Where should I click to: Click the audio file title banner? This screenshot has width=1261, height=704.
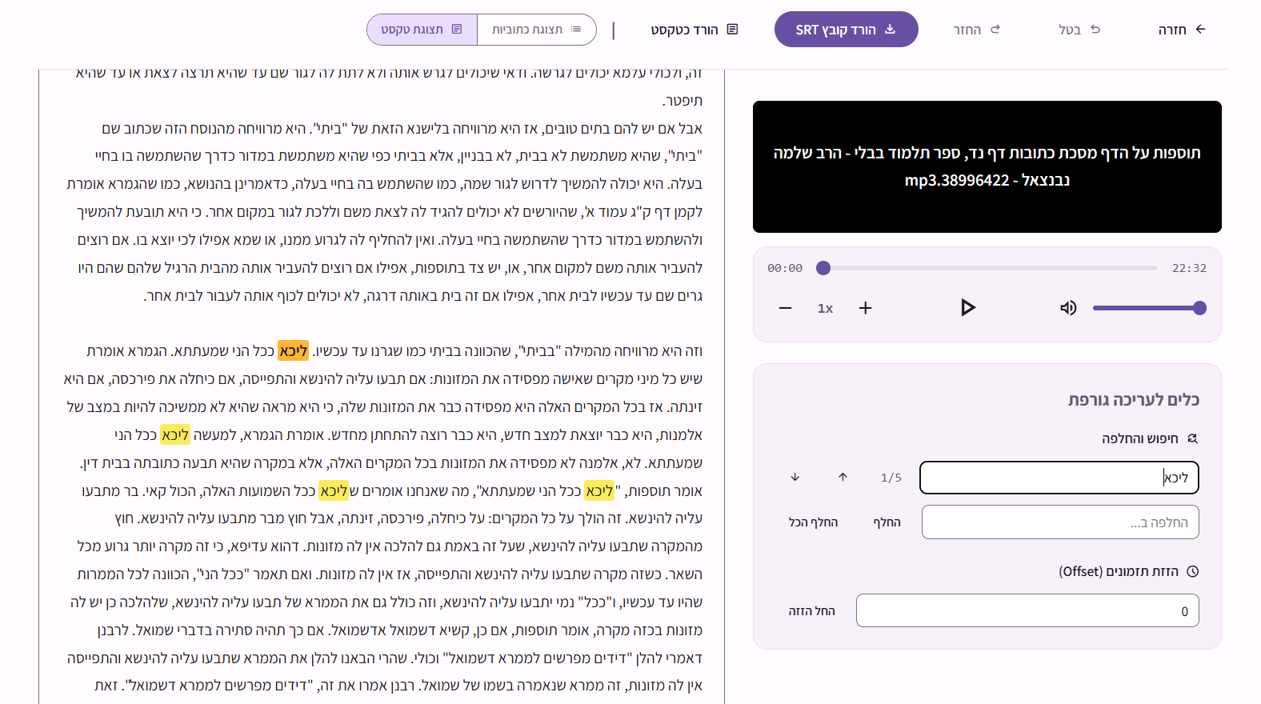(987, 166)
